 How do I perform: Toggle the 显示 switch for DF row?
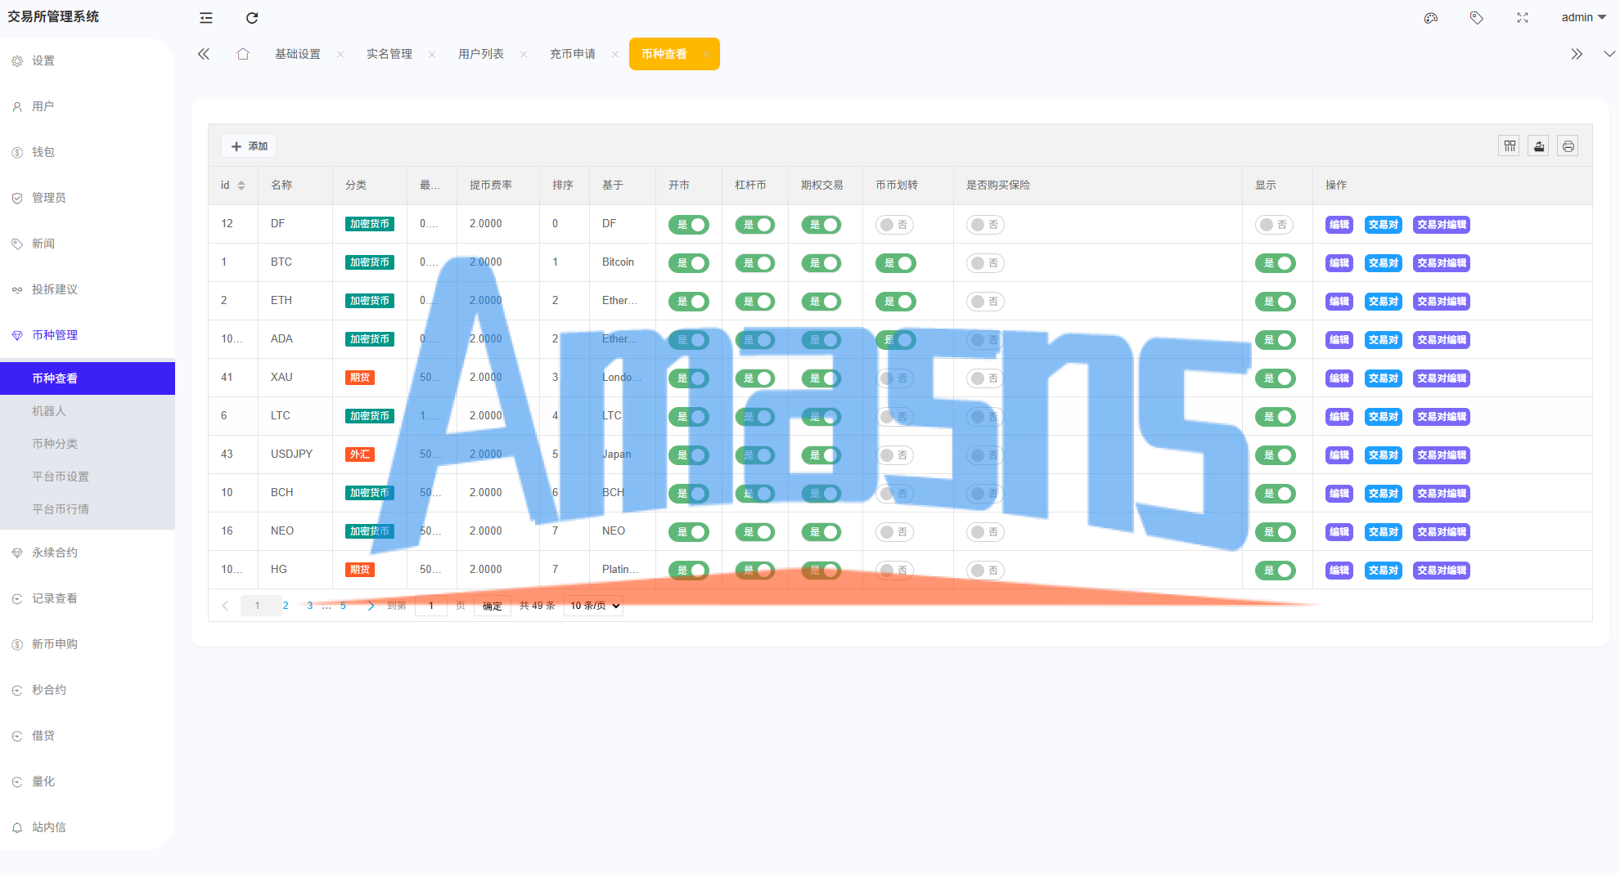pos(1274,225)
